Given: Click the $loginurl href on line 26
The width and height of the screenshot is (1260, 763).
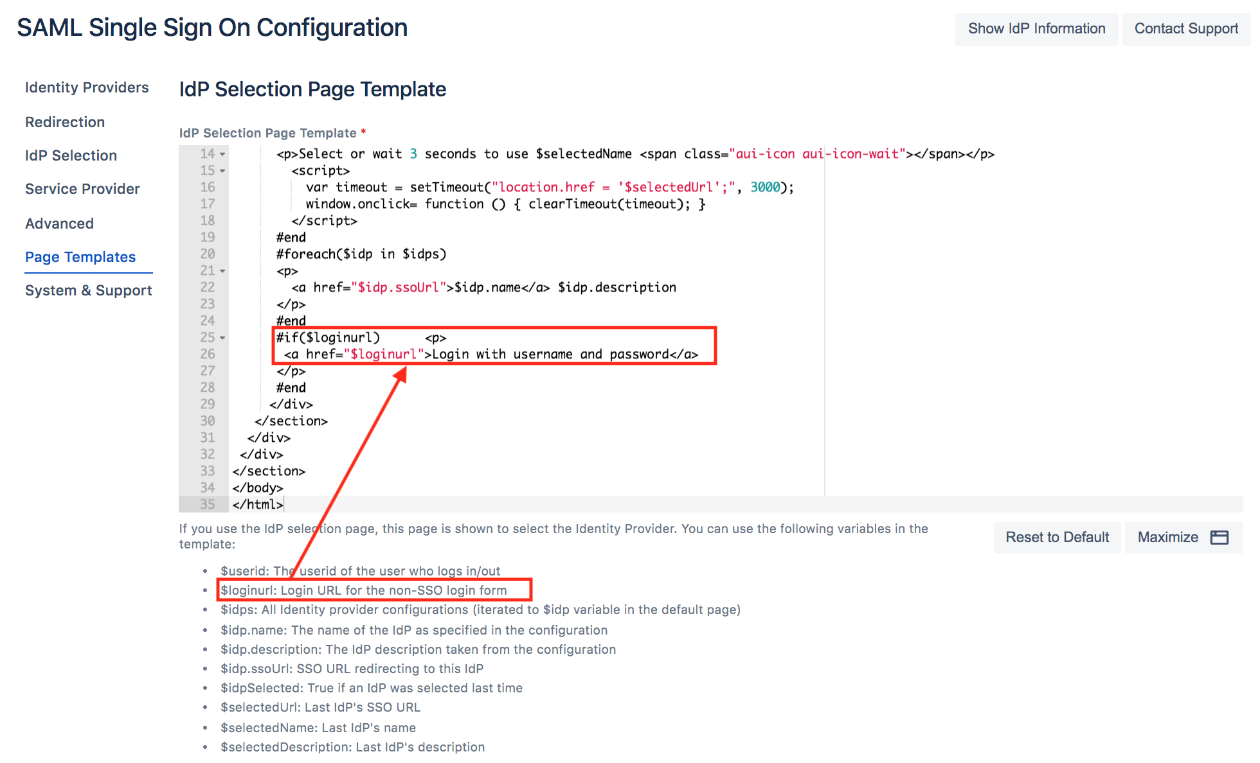Looking at the screenshot, I should (x=383, y=355).
